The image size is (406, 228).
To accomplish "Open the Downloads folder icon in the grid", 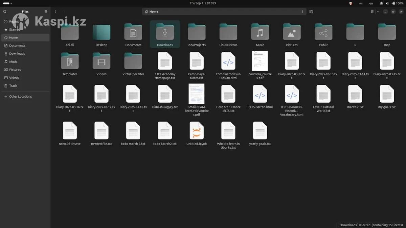I will click(x=165, y=32).
